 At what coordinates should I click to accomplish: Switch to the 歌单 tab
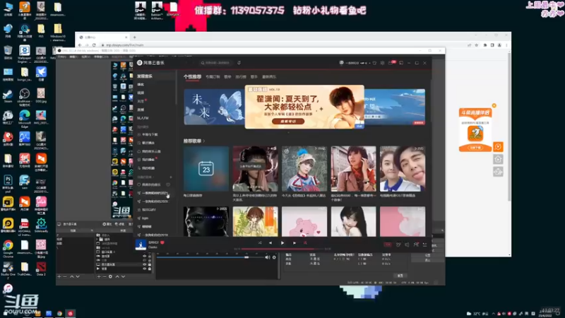(227, 77)
